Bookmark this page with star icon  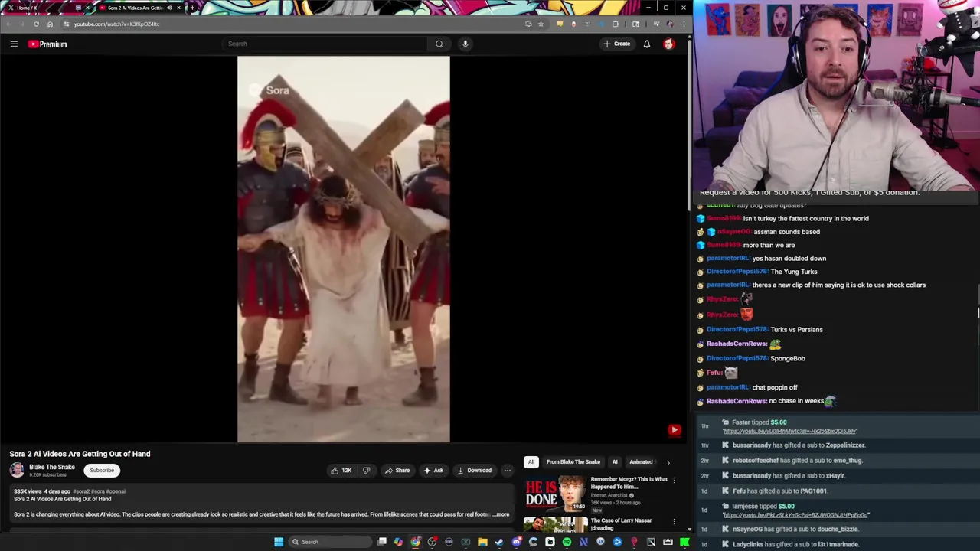[541, 24]
